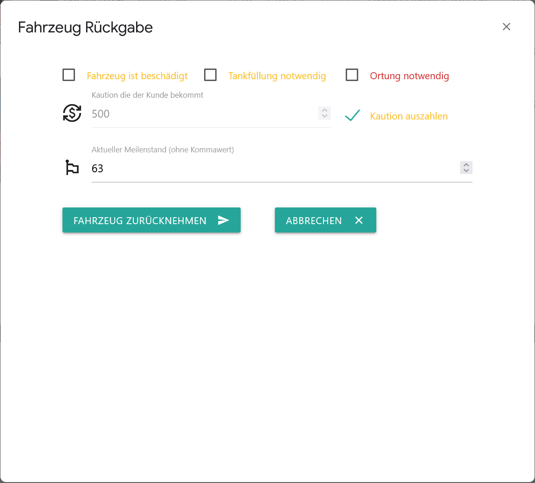Click the 'Kaution auszahlen' label
Screen dimensions: 535x483
click(409, 116)
